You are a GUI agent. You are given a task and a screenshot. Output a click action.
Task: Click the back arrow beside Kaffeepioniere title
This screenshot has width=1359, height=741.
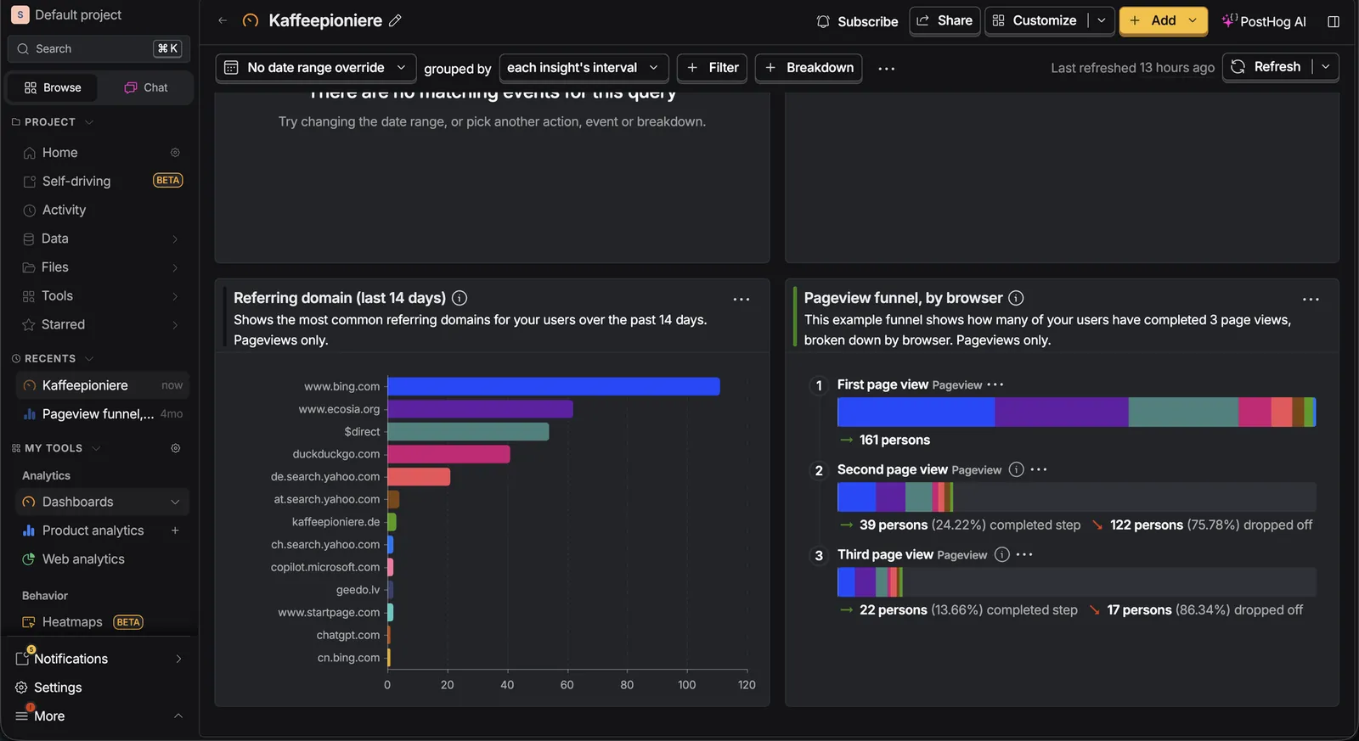(x=223, y=20)
